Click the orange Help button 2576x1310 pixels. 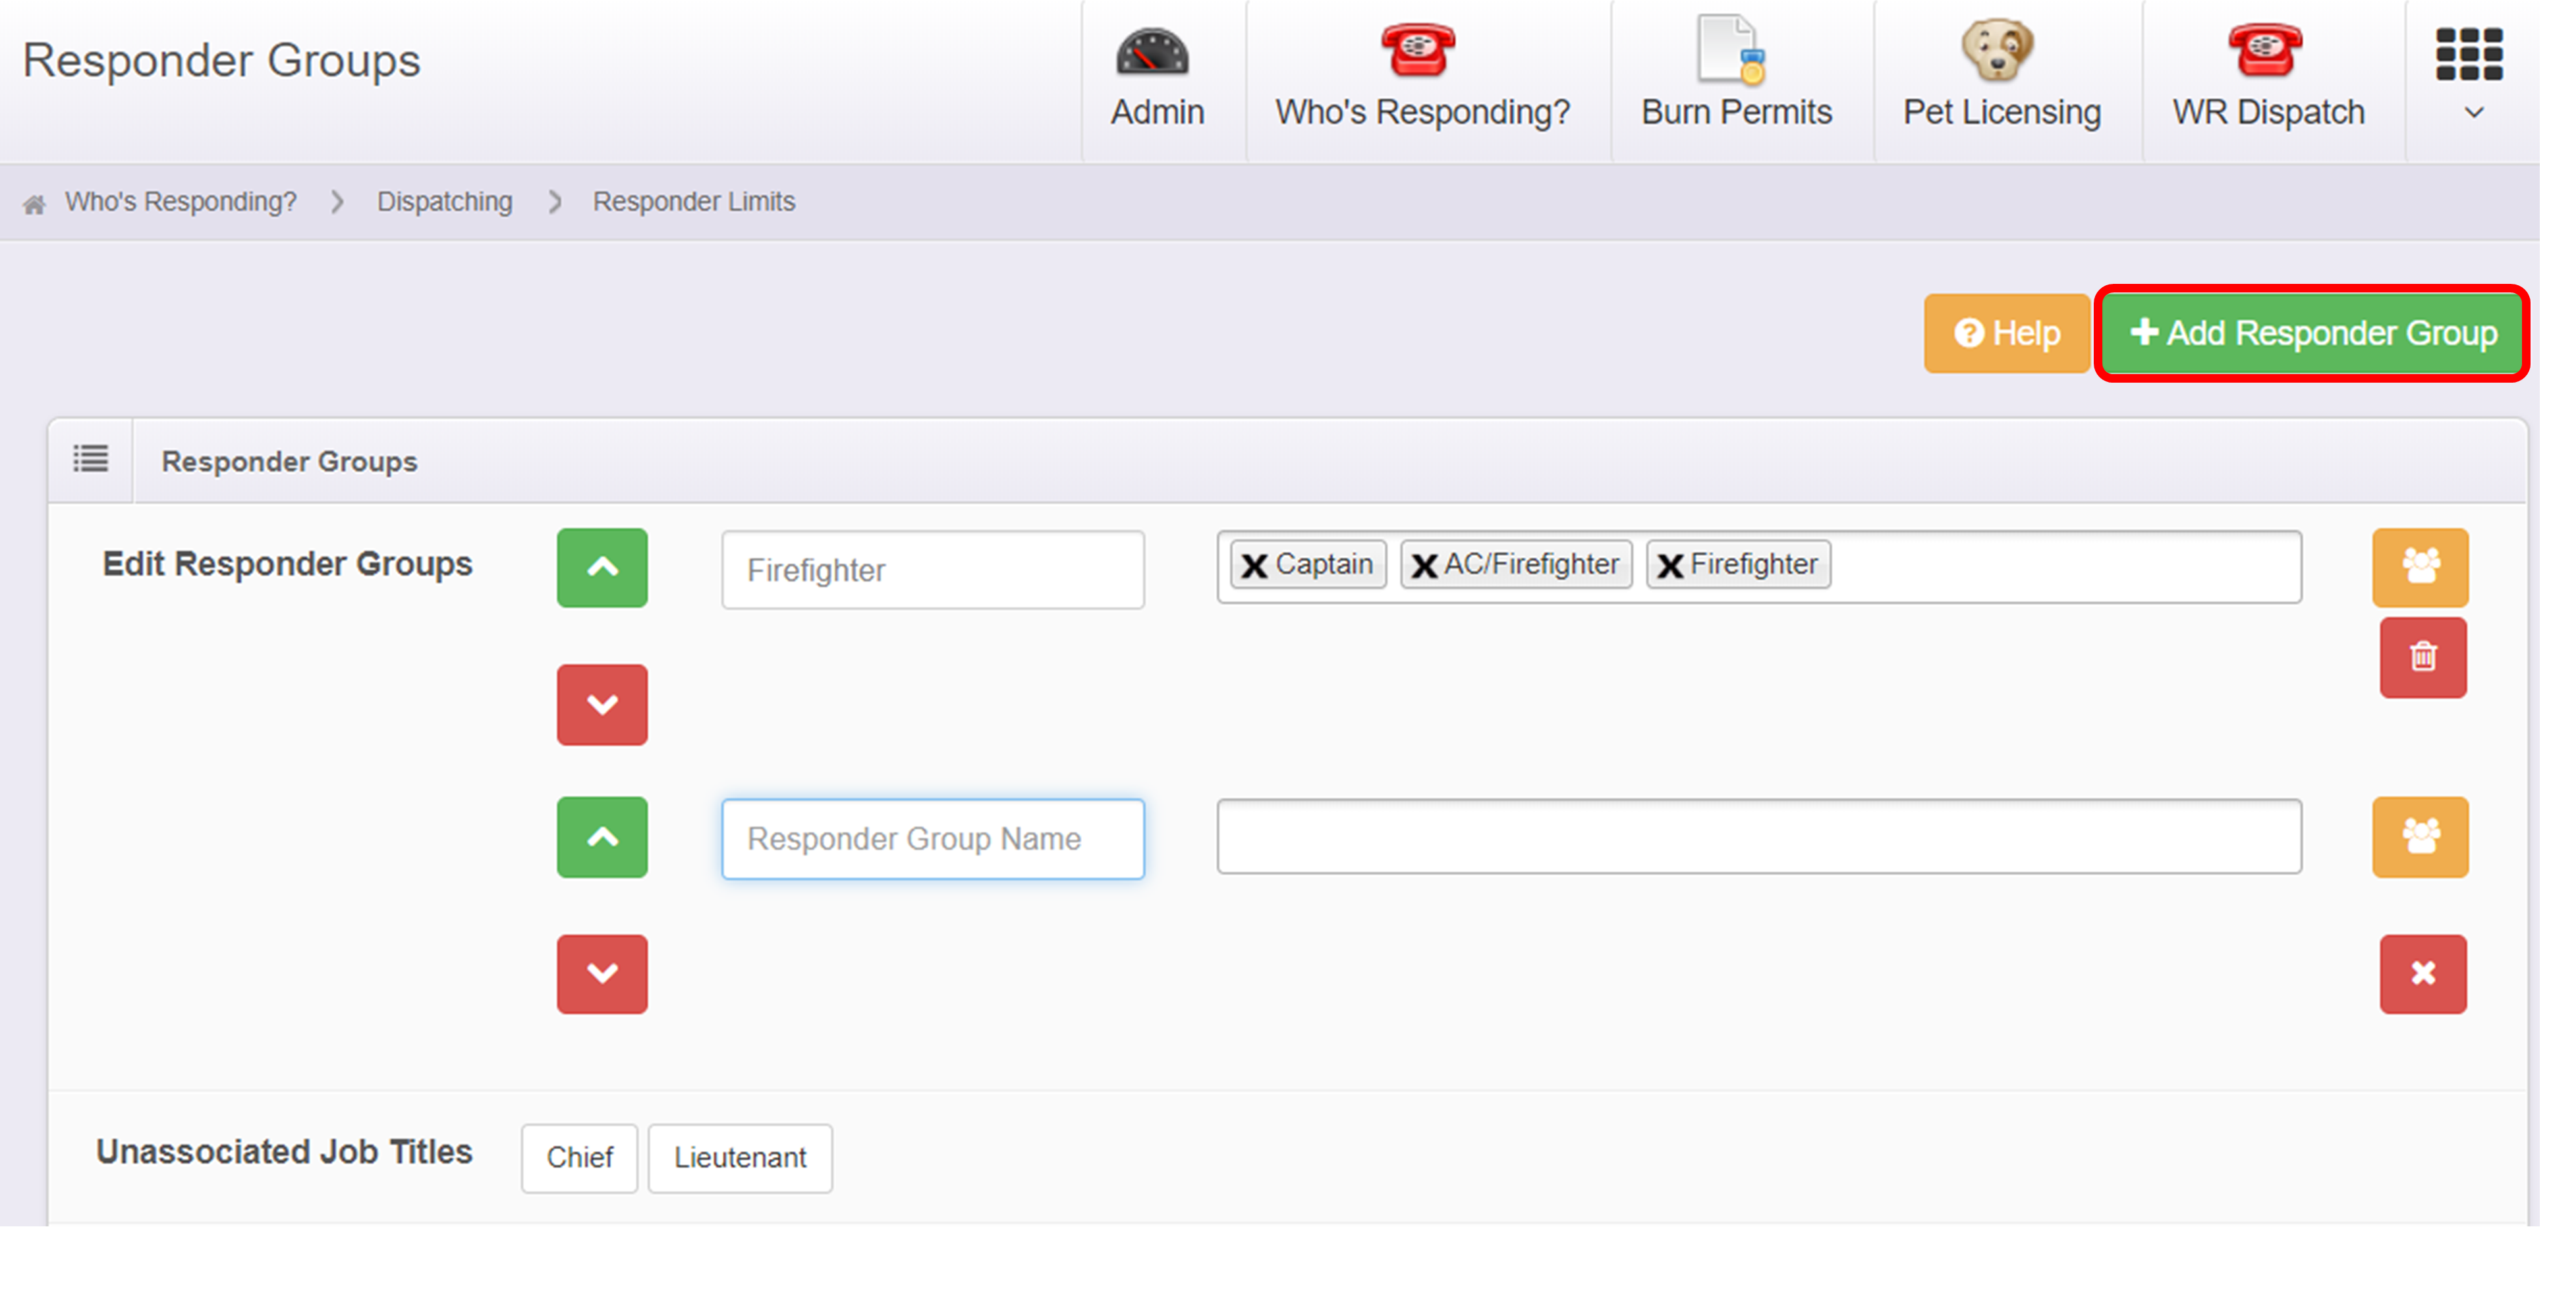coord(2006,333)
